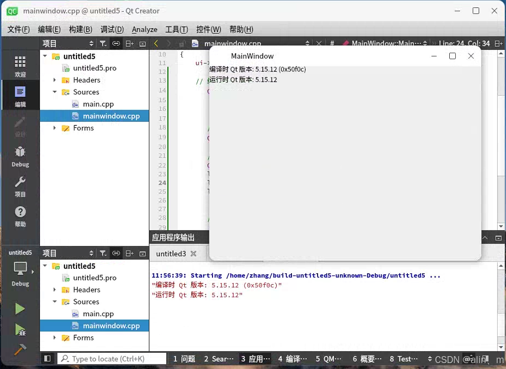Open the Welcome (欢迎) mode

click(20, 66)
